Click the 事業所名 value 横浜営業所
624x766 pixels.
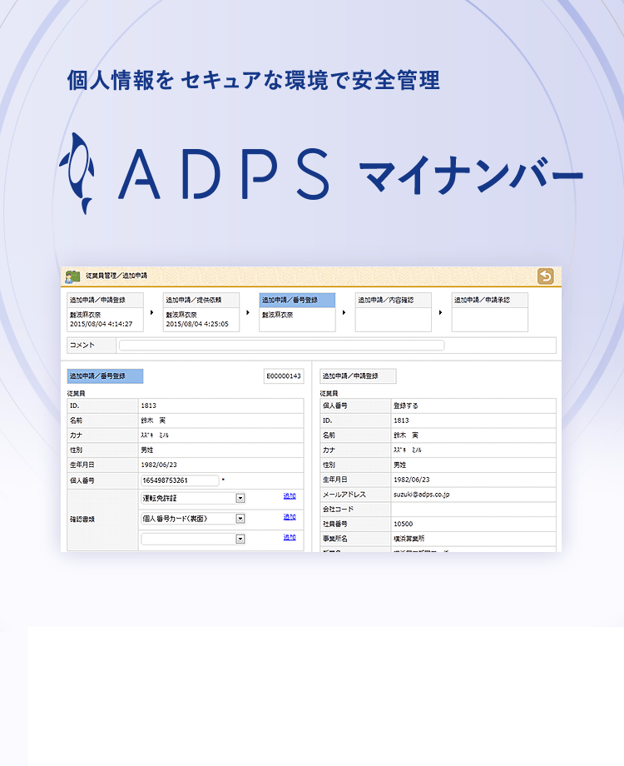(x=409, y=539)
